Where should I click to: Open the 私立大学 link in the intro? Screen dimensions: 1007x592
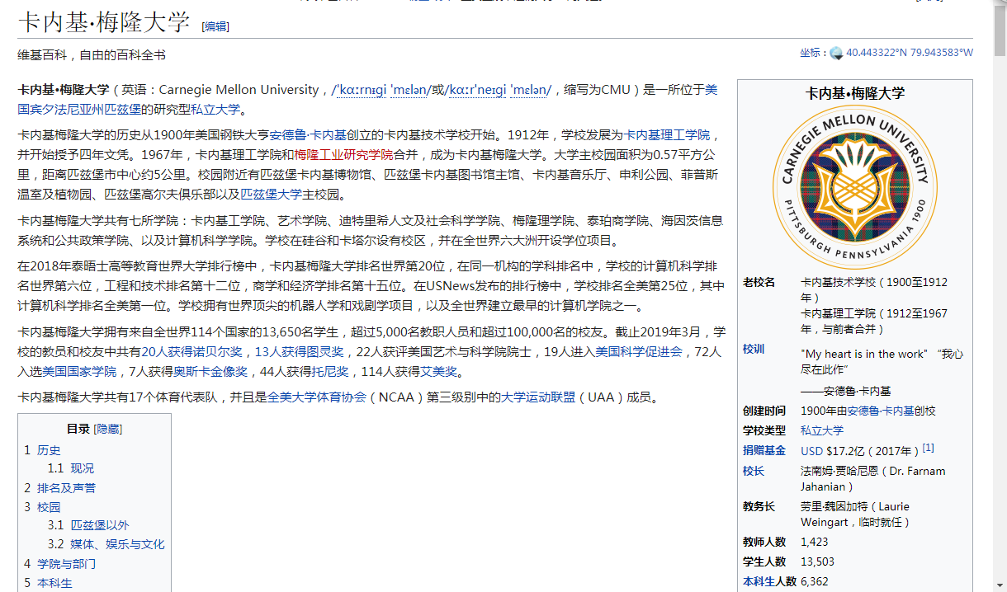point(215,110)
